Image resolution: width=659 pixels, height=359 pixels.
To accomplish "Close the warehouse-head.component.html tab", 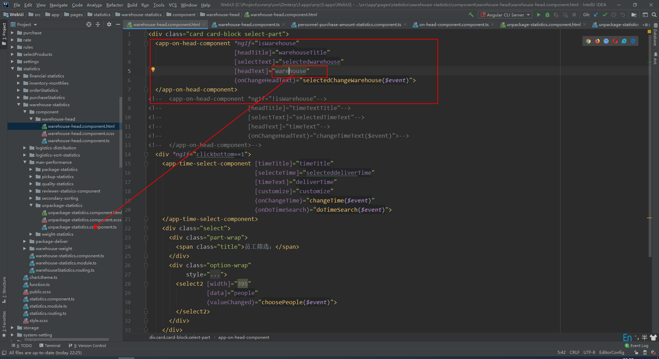I will coord(204,24).
